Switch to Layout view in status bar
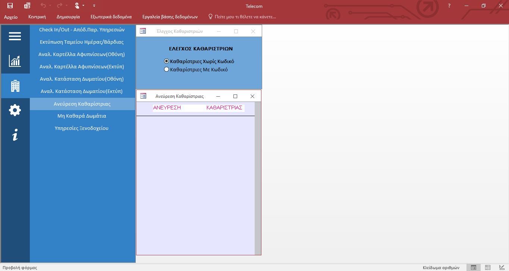This screenshot has width=509, height=271. 488,267
